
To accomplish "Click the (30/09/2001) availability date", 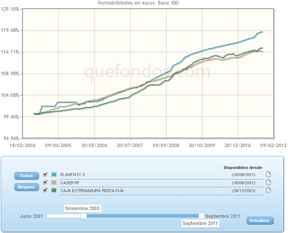I will (243, 174).
